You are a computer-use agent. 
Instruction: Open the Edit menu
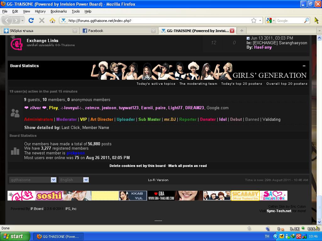(15, 11)
